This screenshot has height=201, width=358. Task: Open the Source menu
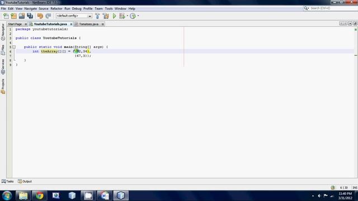(44, 9)
